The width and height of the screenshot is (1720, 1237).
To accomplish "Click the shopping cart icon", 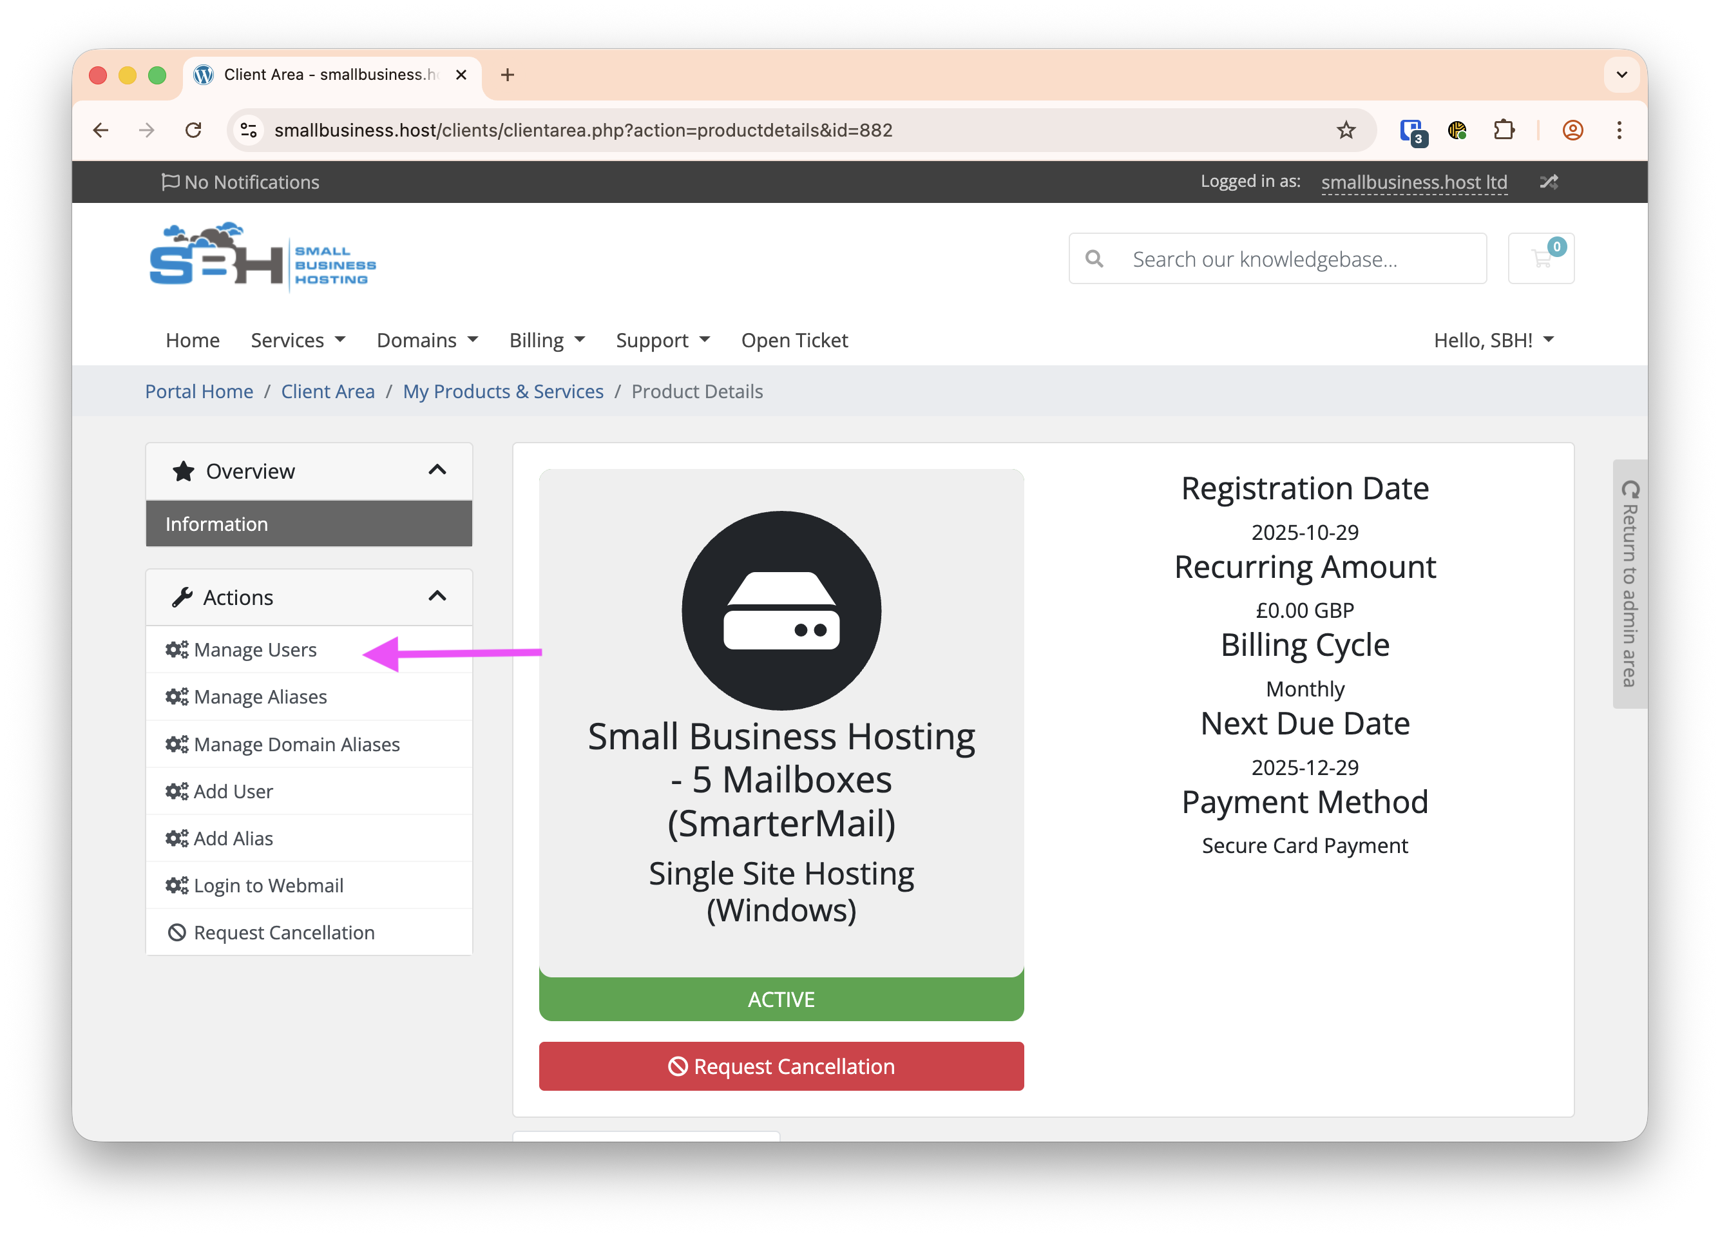I will (x=1540, y=258).
